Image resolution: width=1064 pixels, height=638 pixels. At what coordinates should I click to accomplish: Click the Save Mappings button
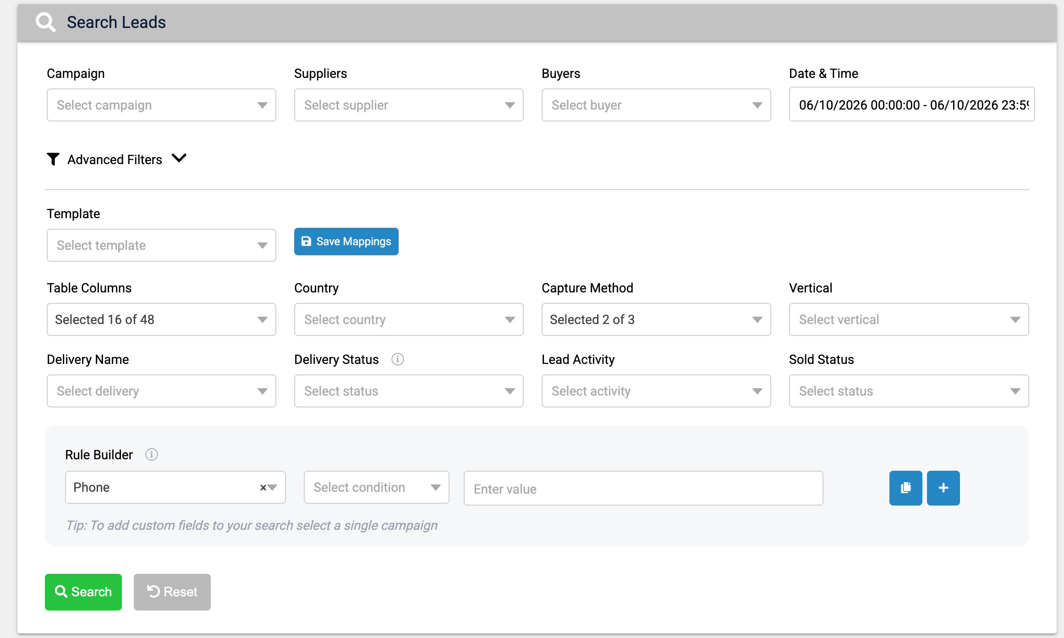346,242
